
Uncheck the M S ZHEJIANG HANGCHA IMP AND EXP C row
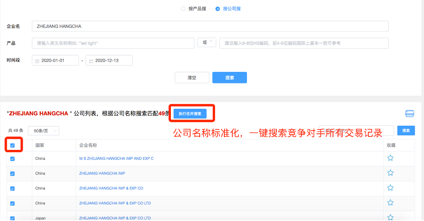point(12,159)
